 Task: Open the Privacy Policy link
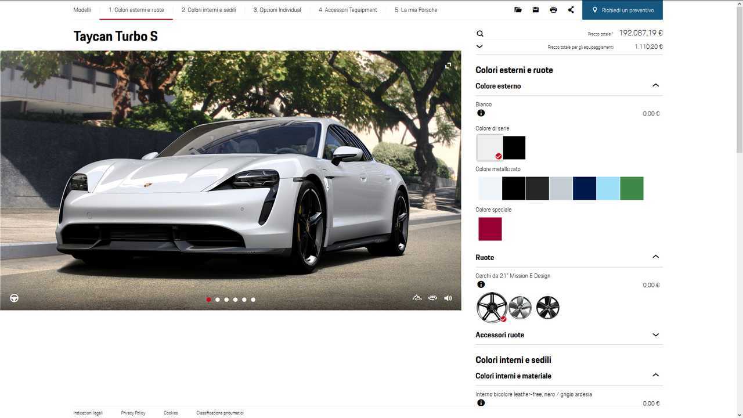pyautogui.click(x=134, y=413)
